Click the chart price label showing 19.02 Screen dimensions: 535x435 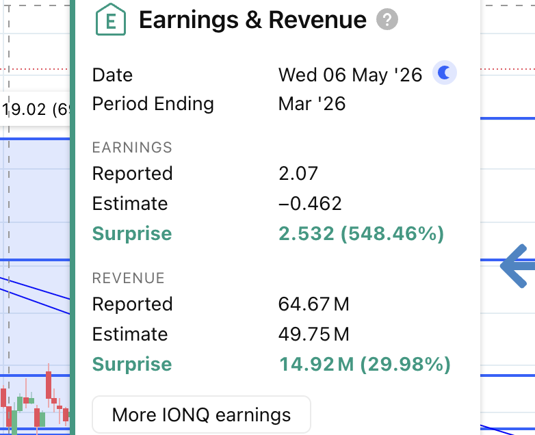click(36, 109)
